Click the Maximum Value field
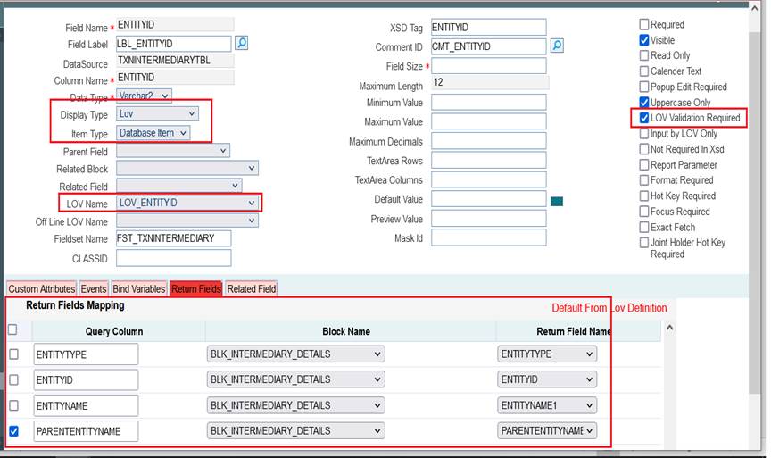 coord(489,121)
